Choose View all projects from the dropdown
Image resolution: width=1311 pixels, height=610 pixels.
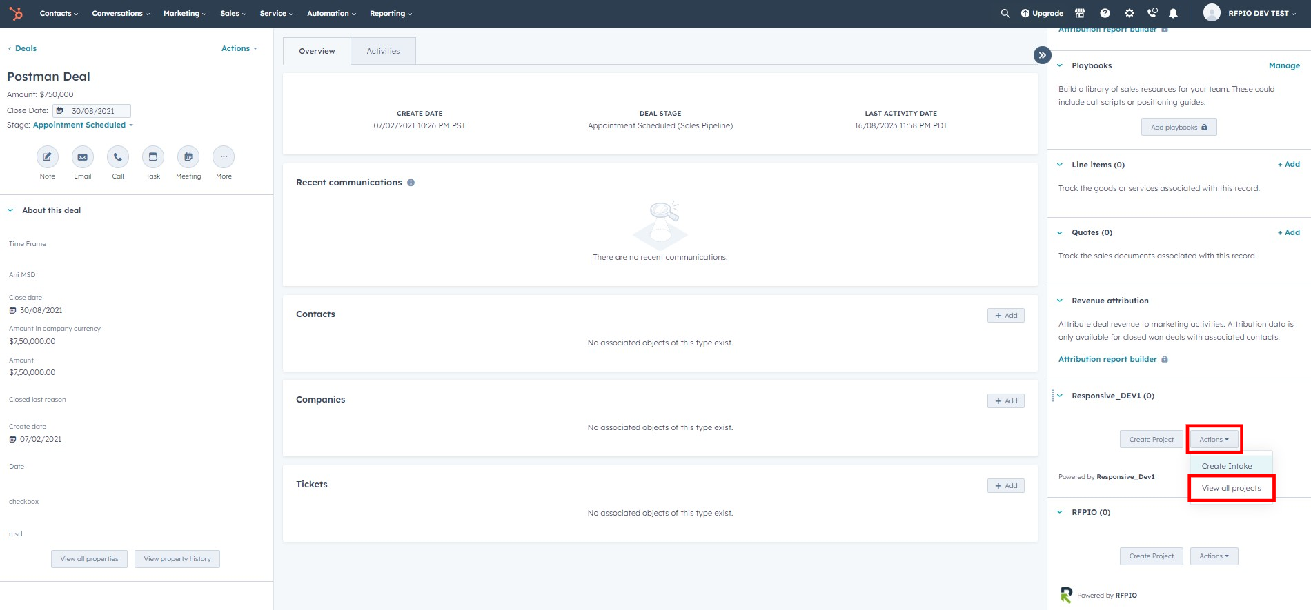[1231, 488]
